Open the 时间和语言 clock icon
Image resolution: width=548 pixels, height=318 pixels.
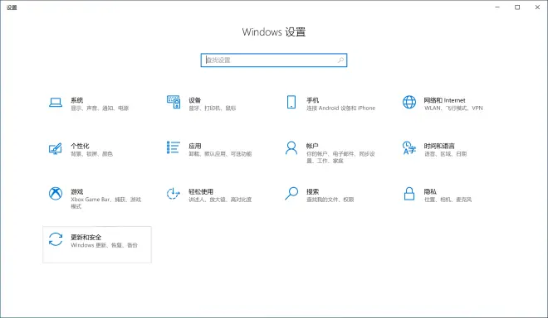[409, 147]
